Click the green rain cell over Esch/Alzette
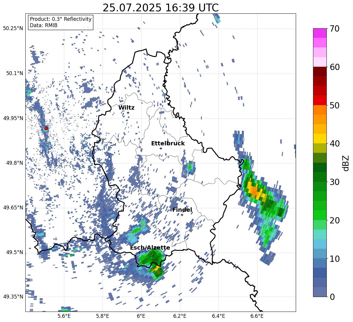 click(151, 257)
